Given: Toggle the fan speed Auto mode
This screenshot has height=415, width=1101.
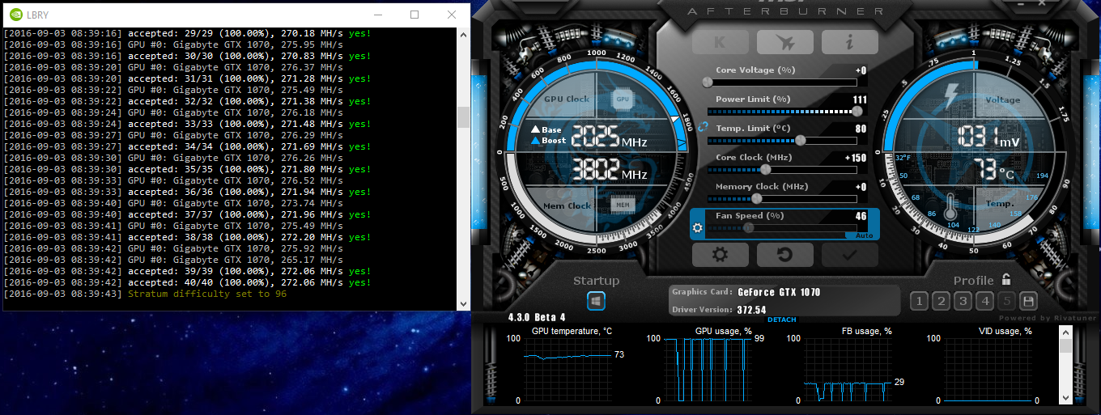Looking at the screenshot, I should 864,235.
